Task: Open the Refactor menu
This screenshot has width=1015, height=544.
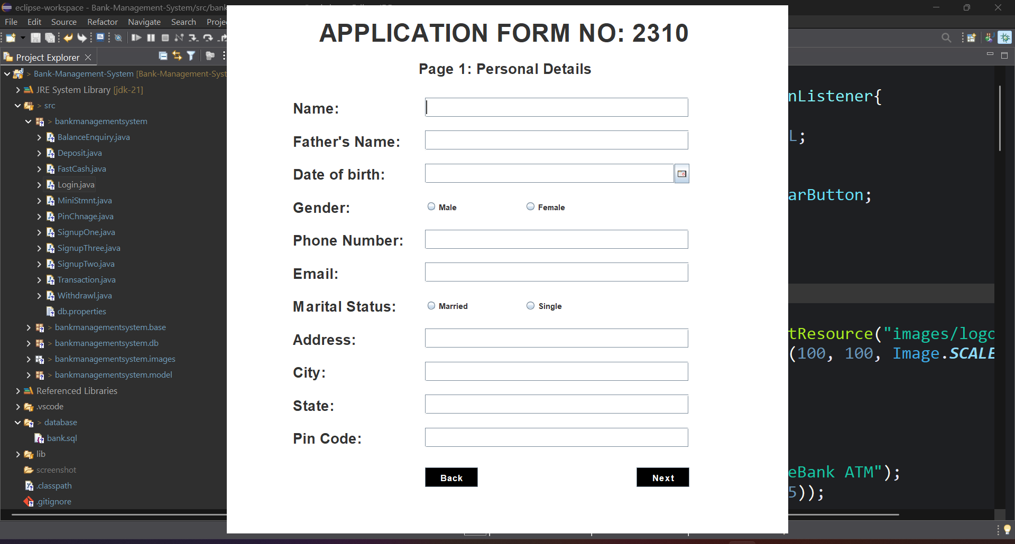Action: coord(102,22)
